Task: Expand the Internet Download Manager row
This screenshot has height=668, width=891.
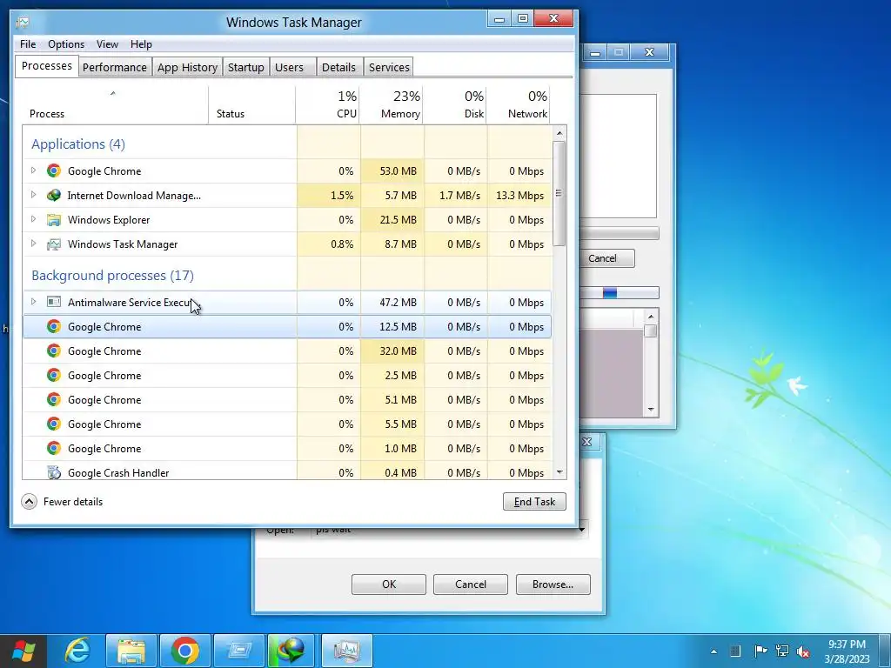Action: 34,195
